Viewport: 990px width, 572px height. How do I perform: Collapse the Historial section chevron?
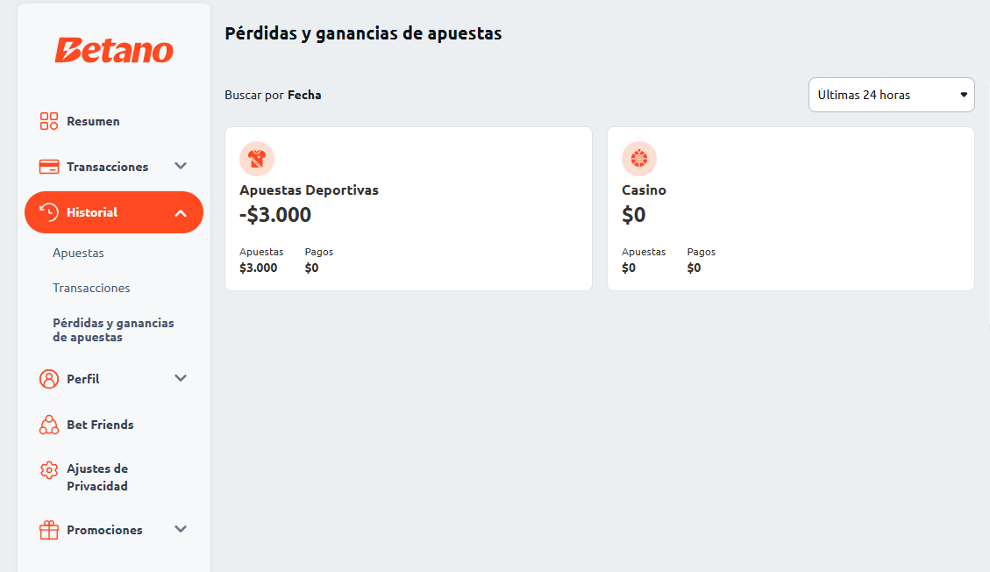point(181,213)
